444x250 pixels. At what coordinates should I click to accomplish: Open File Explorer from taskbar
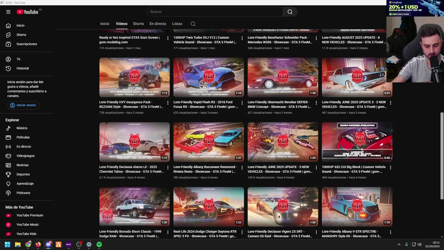18,244
